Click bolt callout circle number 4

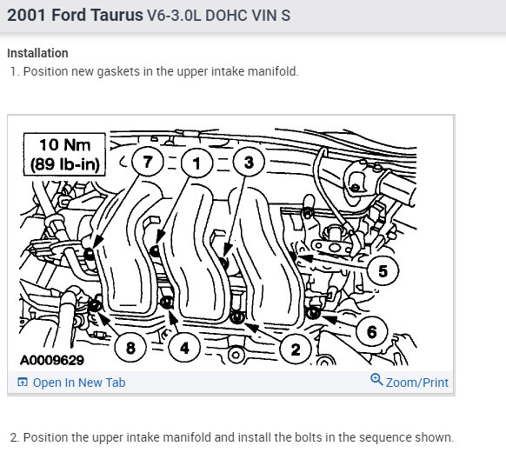(x=184, y=347)
